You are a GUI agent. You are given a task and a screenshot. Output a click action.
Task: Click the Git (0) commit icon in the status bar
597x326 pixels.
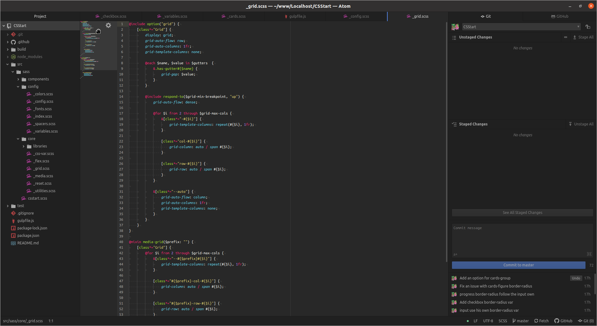coord(580,321)
